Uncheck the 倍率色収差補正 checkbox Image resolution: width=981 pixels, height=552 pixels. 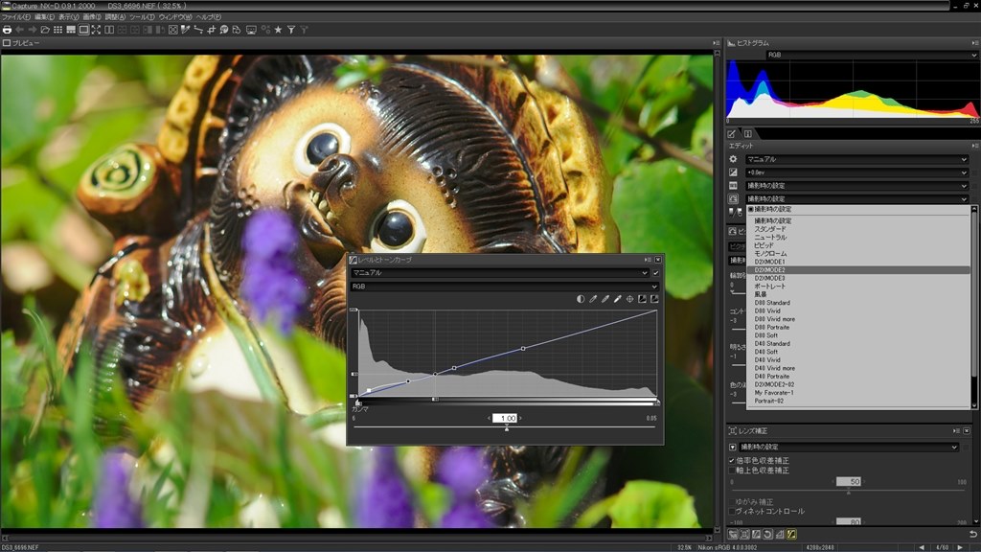[x=732, y=460]
